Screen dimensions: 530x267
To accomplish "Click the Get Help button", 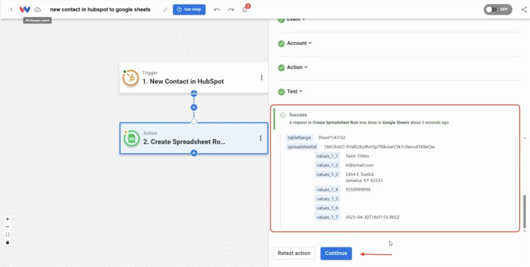I will pyautogui.click(x=189, y=9).
